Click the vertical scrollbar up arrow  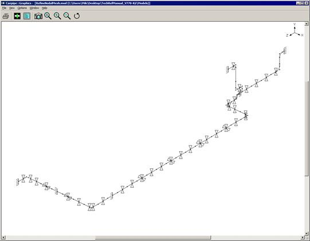click(x=307, y=23)
